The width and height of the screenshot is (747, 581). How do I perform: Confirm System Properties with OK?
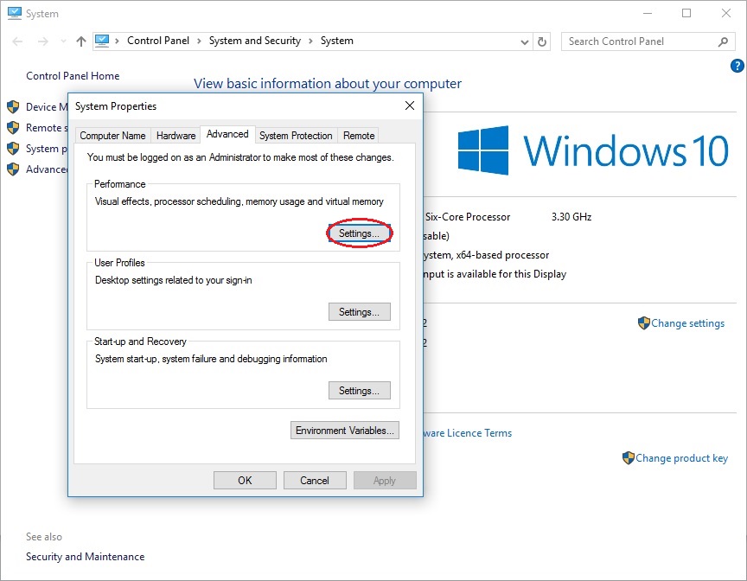click(245, 481)
